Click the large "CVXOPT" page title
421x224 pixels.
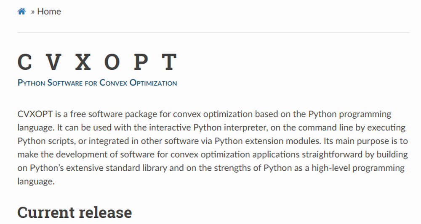coord(97,63)
